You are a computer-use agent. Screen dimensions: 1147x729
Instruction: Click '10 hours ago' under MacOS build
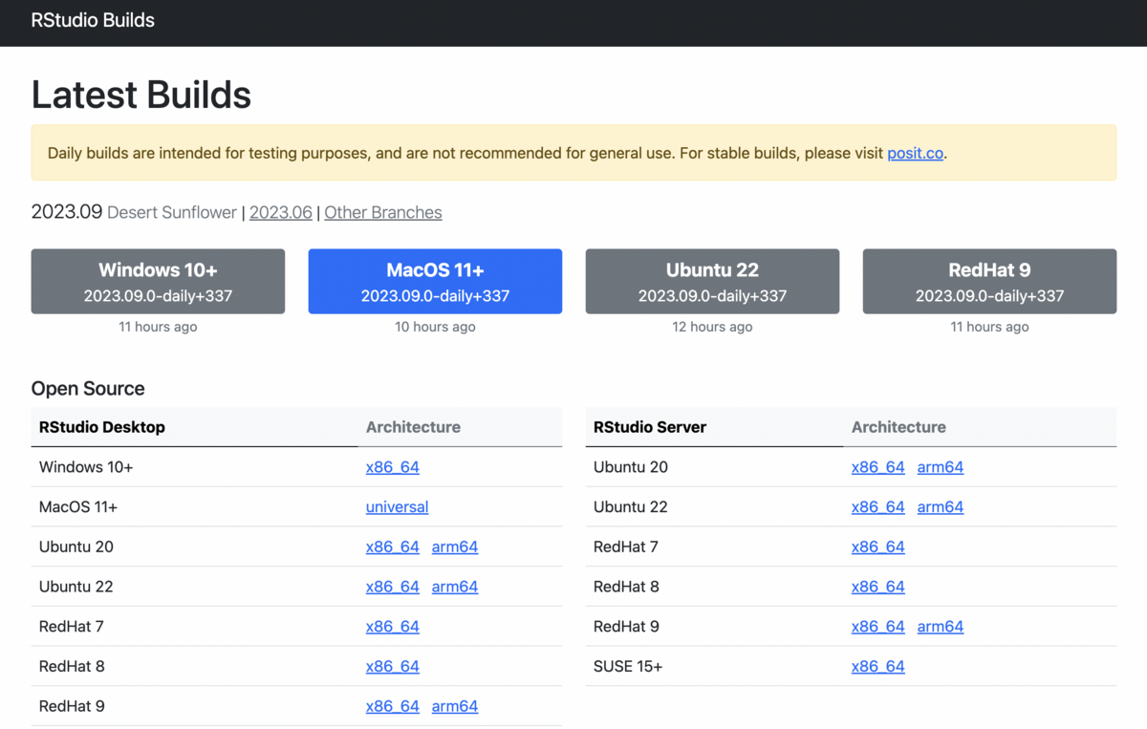coord(435,327)
